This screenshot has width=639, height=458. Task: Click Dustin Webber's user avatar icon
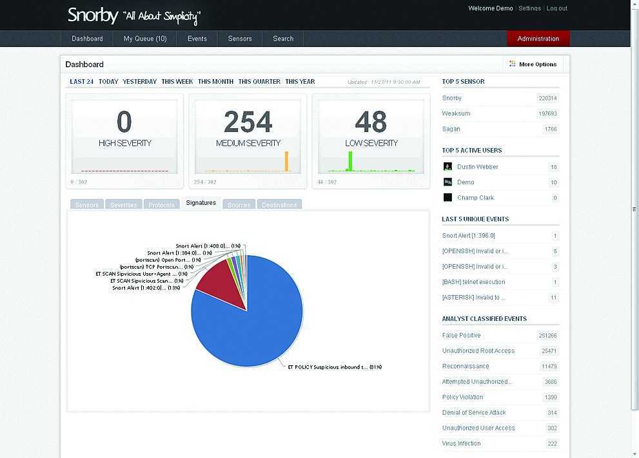coord(448,167)
